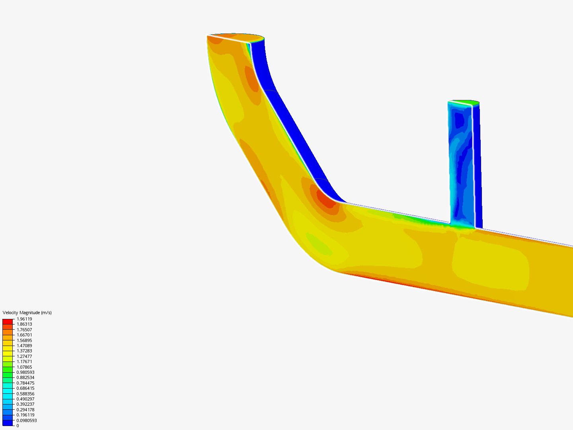Select the legend value 1.56895

pyautogui.click(x=24, y=340)
